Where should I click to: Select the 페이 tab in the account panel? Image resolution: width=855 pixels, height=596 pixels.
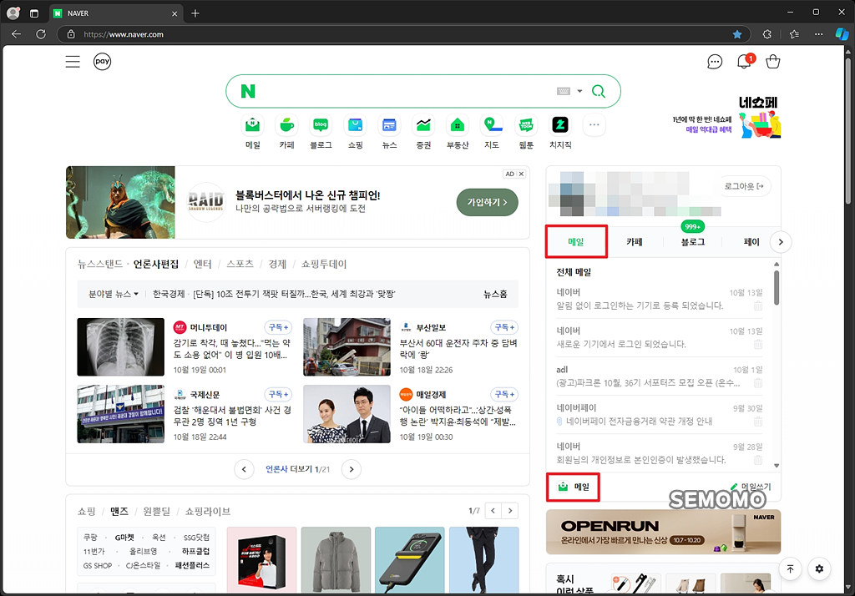pyautogui.click(x=751, y=242)
